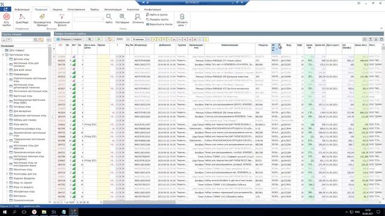Open the Windows Start menu
The image size is (385, 216).
tap(5, 212)
